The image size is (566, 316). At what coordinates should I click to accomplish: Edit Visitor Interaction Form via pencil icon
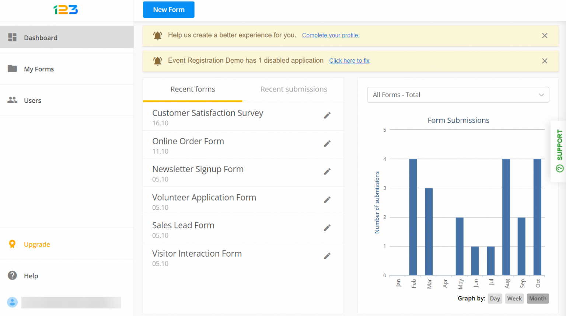tap(327, 256)
